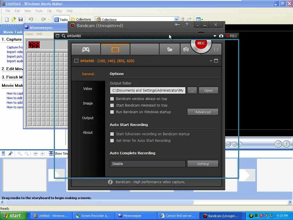Screen dimensions: 293x220
Task: Click Bandicam camera screenshot tab icon
Action: pos(186,49)
